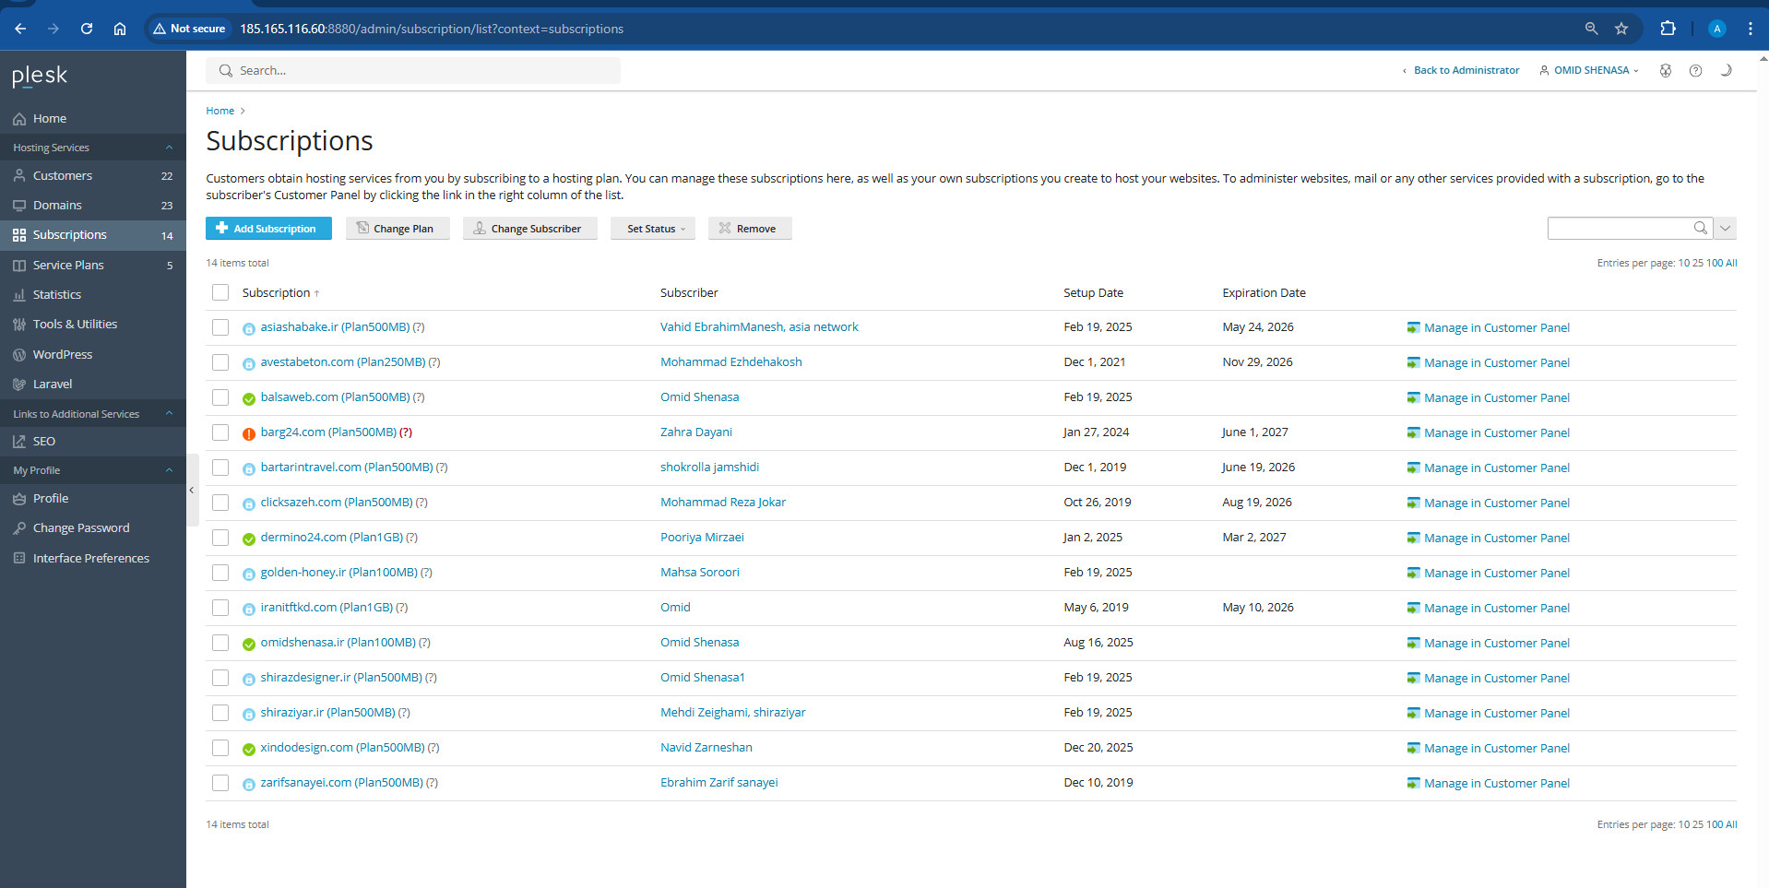Collapse the Hosting Services sidebar section

tap(169, 148)
